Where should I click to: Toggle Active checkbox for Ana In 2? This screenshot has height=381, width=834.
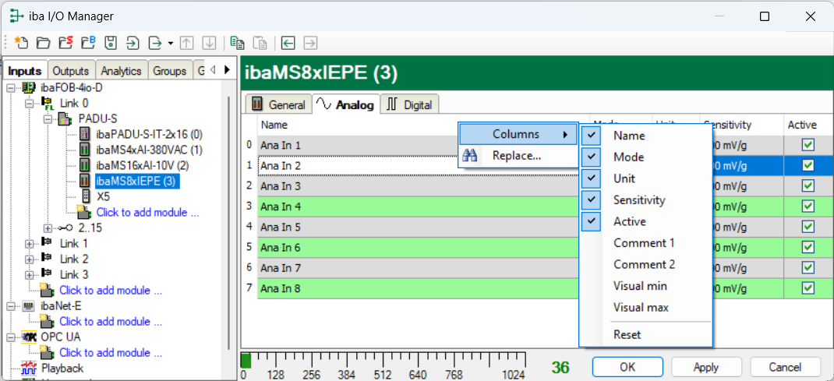coord(808,166)
